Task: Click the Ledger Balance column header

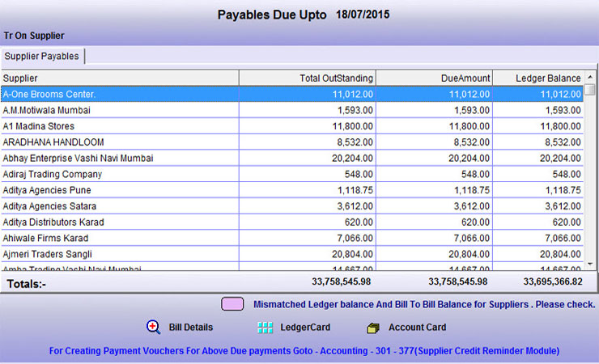Action: (x=538, y=78)
